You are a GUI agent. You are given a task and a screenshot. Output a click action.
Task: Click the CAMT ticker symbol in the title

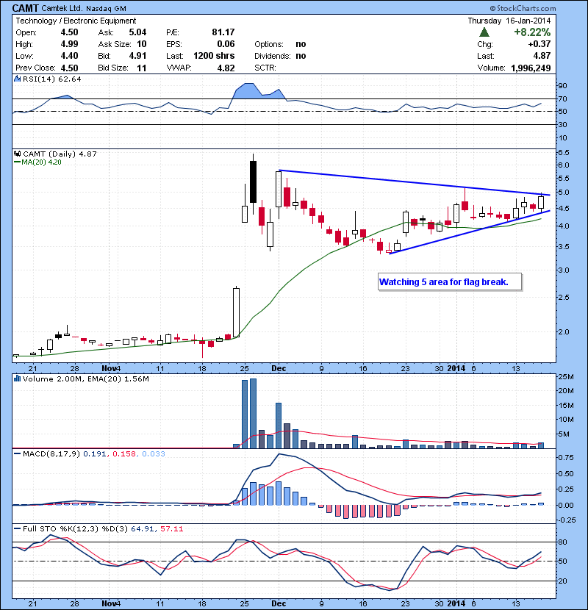pos(25,8)
